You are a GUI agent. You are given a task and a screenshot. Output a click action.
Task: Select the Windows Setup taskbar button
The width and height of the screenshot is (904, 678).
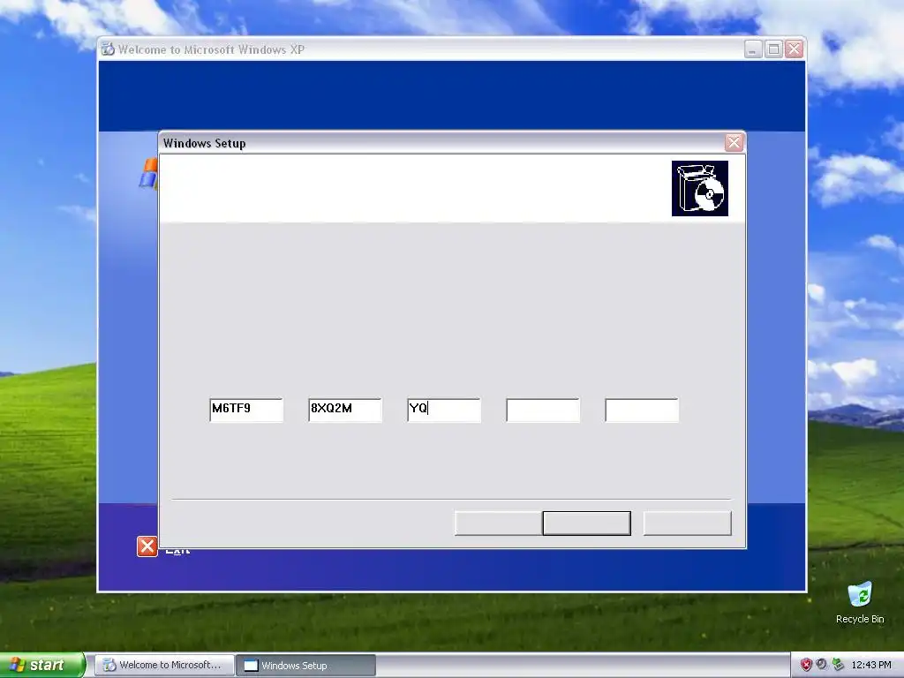[x=305, y=666]
